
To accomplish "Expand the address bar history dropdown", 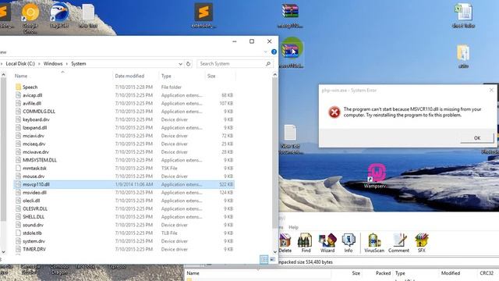I will coord(180,64).
